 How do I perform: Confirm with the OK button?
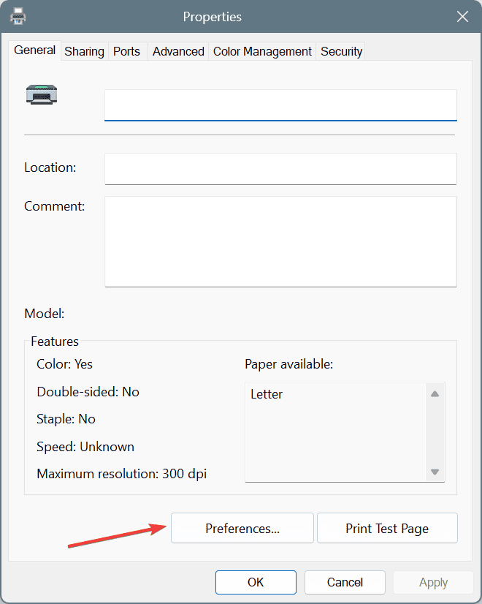(256, 582)
